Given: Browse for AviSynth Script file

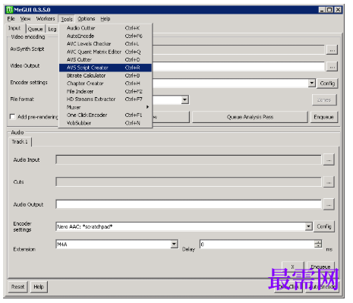Looking at the screenshot, I should click(x=332, y=50).
